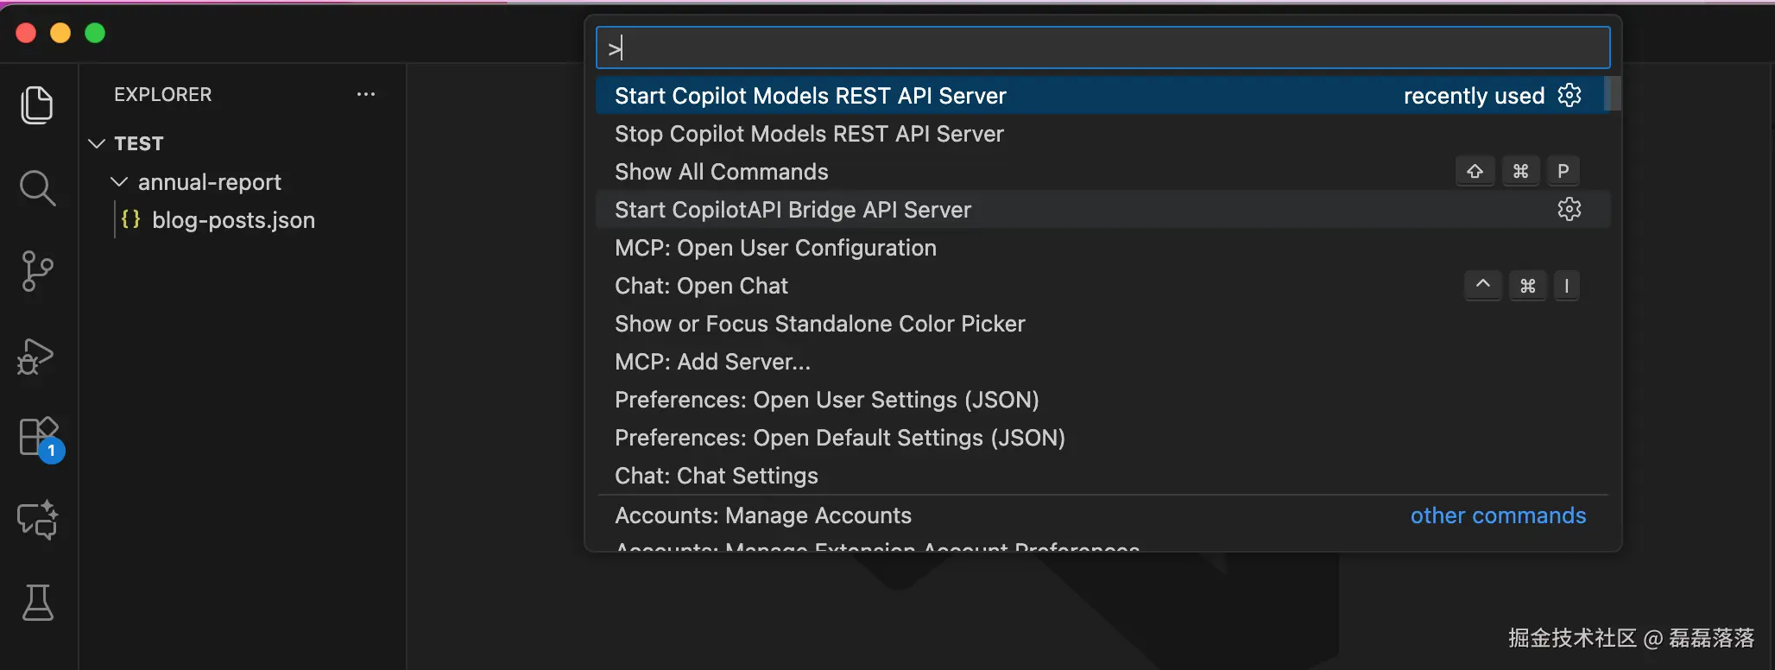Select Accounts: Manage Accounts command
Viewport: 1775px width, 670px height.
762,515
